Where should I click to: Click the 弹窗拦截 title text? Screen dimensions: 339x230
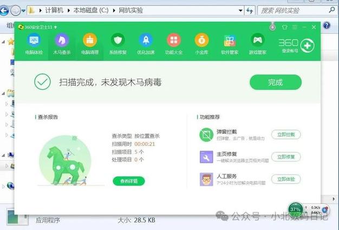(227, 132)
